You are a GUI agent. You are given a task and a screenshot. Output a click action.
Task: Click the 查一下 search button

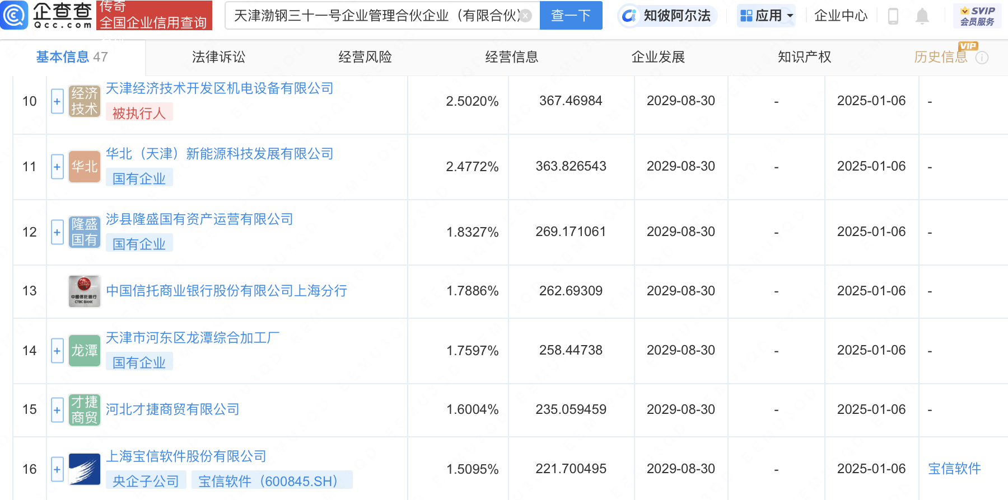(571, 15)
